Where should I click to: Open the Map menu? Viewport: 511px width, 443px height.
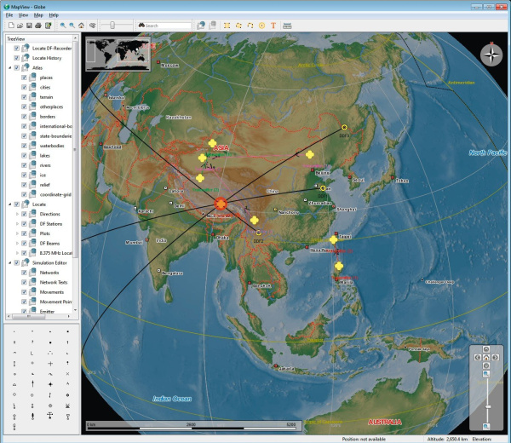[x=38, y=15]
